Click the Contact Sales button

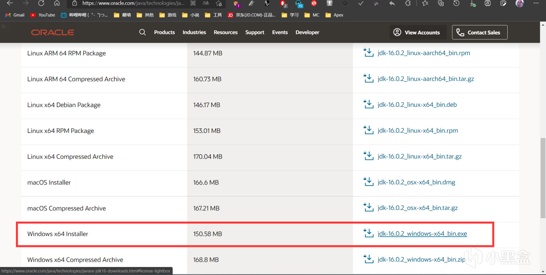pos(480,32)
